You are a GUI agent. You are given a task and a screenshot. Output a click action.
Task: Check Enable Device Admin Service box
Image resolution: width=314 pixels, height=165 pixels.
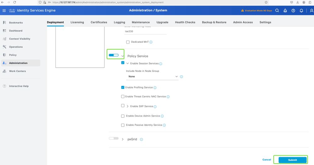pos(123,116)
